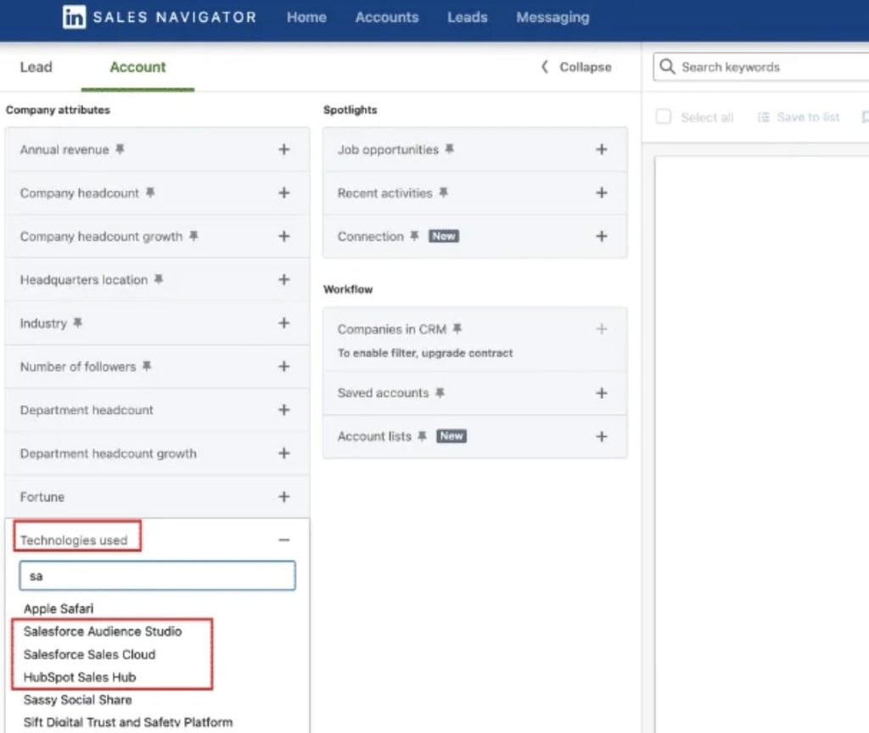The height and width of the screenshot is (733, 869).
Task: Expand Department headcount growth filter
Action: tap(283, 453)
